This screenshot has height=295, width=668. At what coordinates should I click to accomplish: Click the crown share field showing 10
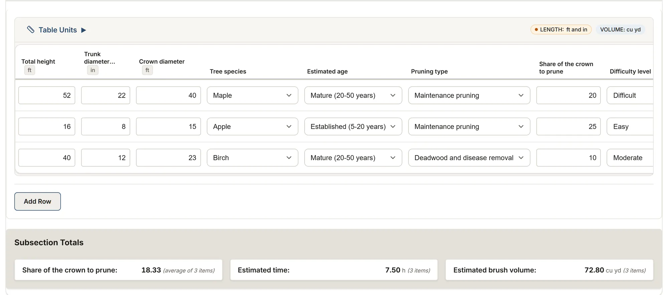(568, 158)
